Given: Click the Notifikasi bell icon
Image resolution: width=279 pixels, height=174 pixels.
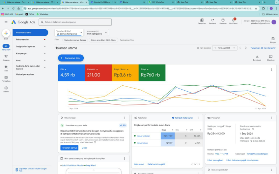Looking at the screenshot, I should click(x=233, y=20).
